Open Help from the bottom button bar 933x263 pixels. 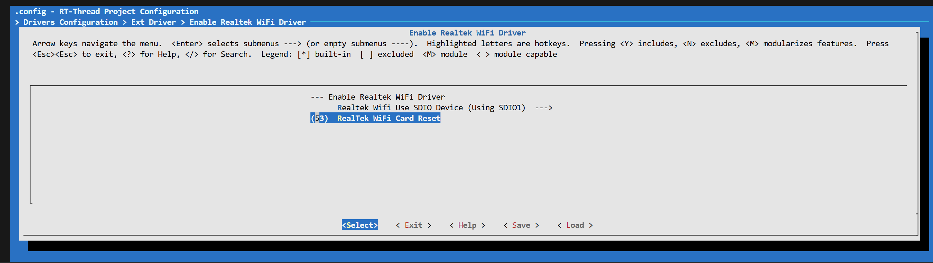coord(467,225)
